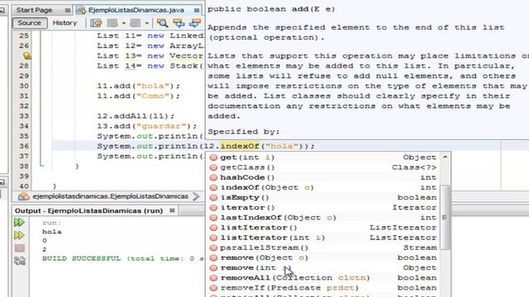Click method icon beside parallelStream()
The image size is (529, 297).
pyautogui.click(x=213, y=247)
